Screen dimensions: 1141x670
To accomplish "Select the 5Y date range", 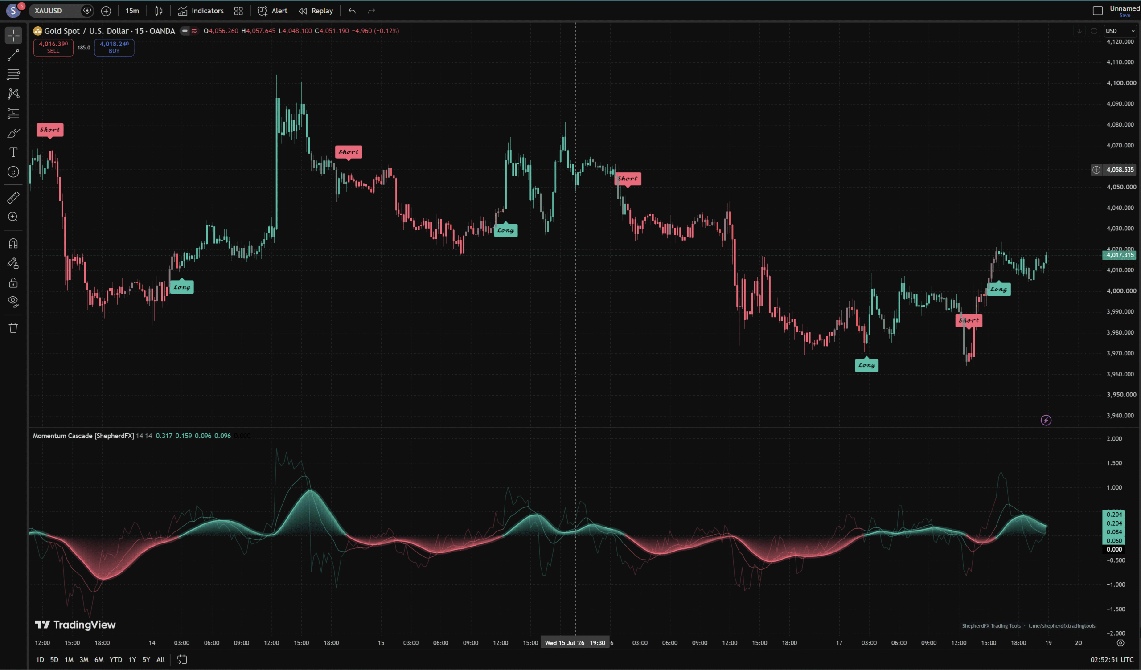I will pos(146,660).
